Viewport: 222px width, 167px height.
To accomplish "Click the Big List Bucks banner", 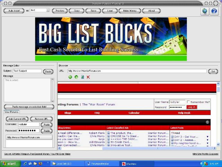I will coord(111,39).
